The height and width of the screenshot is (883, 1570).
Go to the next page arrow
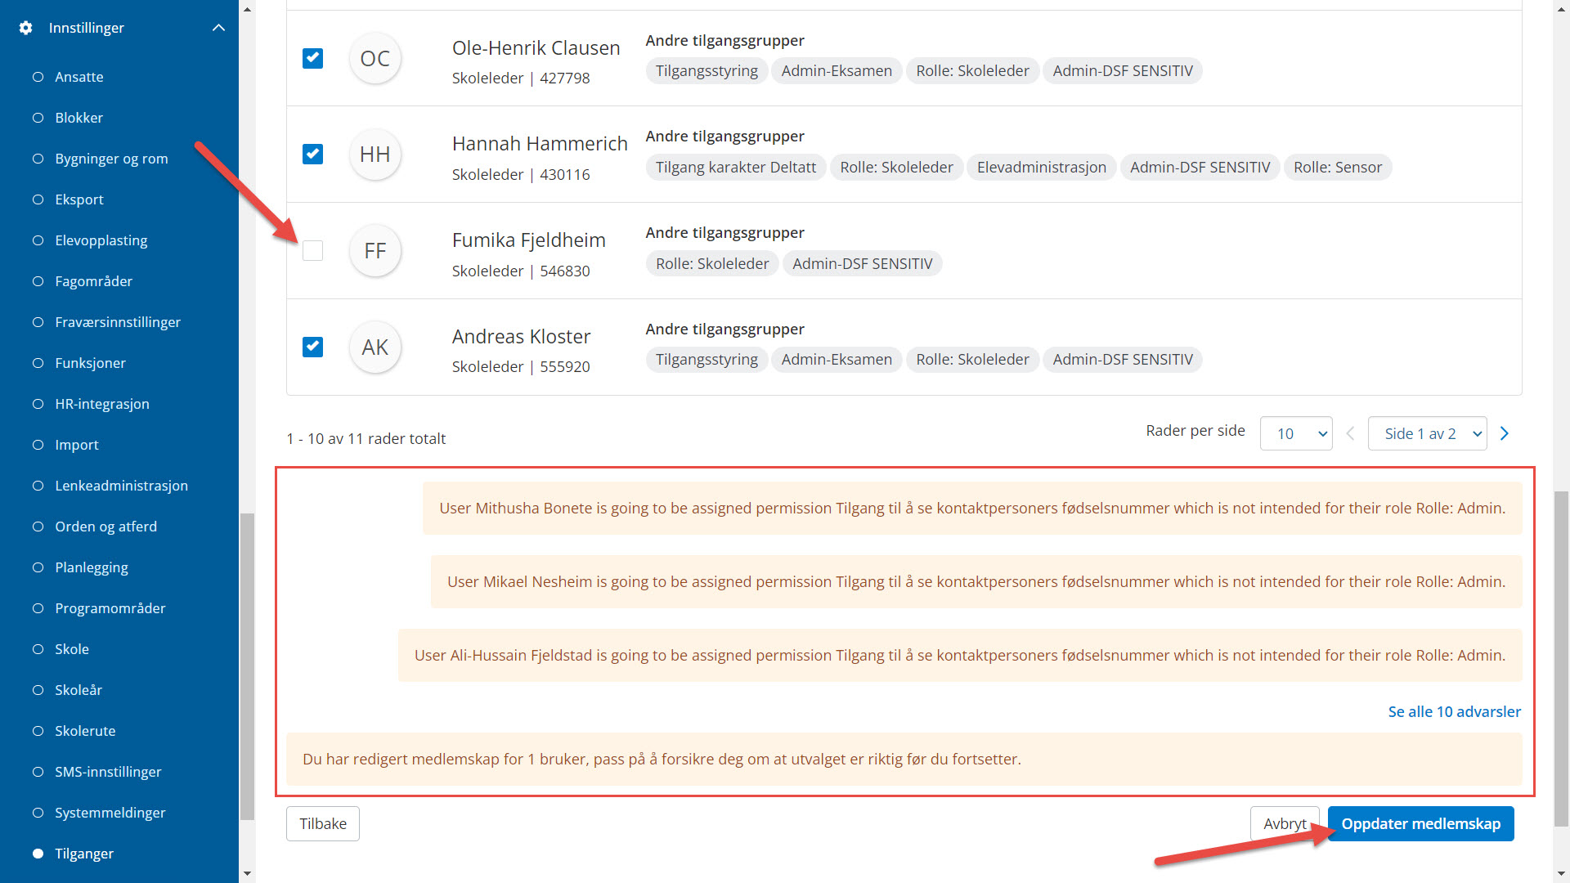click(x=1505, y=433)
